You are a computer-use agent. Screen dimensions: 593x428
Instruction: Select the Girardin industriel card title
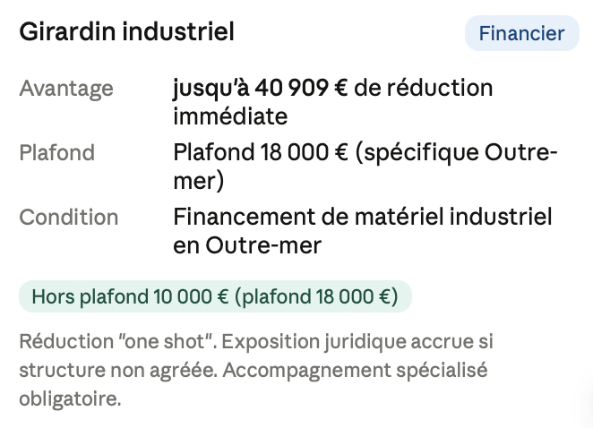click(126, 31)
